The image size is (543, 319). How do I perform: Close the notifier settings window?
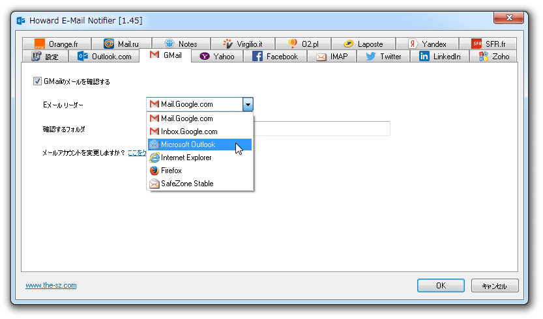[x=508, y=18]
